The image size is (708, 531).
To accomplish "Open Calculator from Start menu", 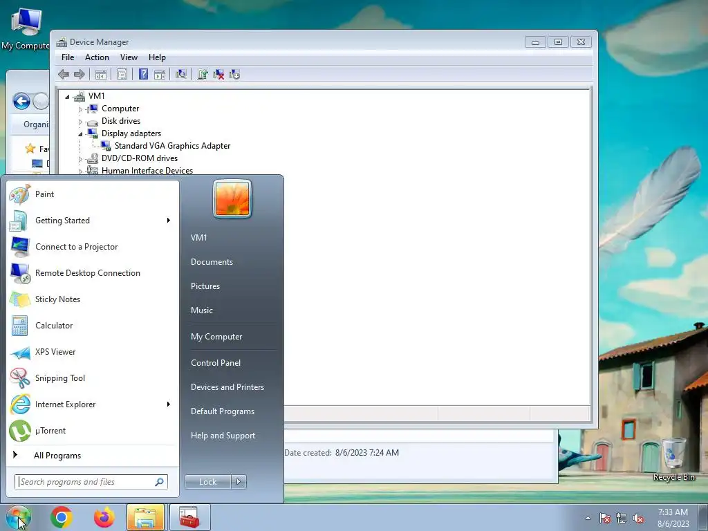I will (93, 326).
